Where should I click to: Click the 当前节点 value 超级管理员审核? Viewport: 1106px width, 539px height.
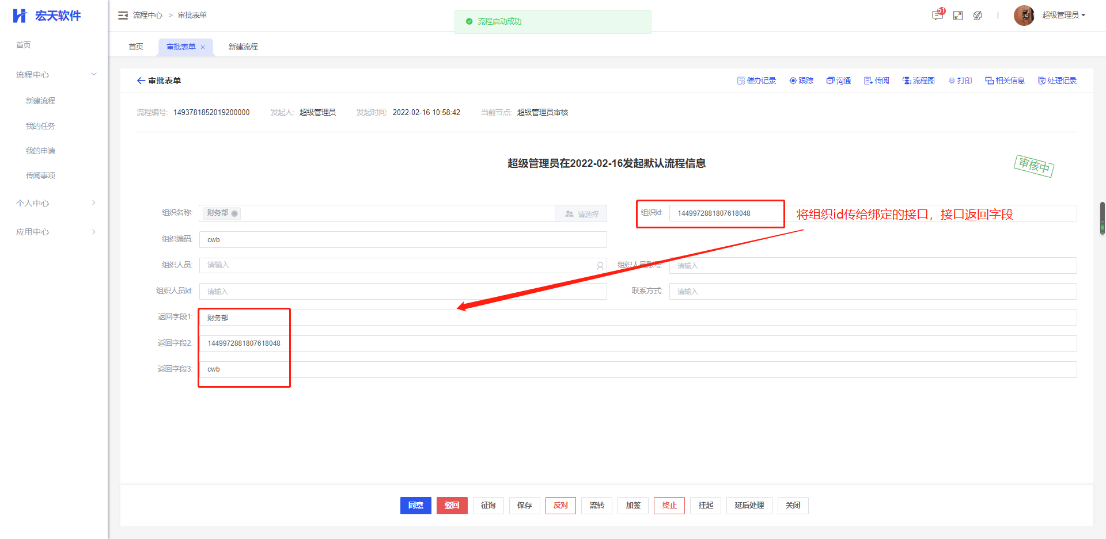[543, 113]
